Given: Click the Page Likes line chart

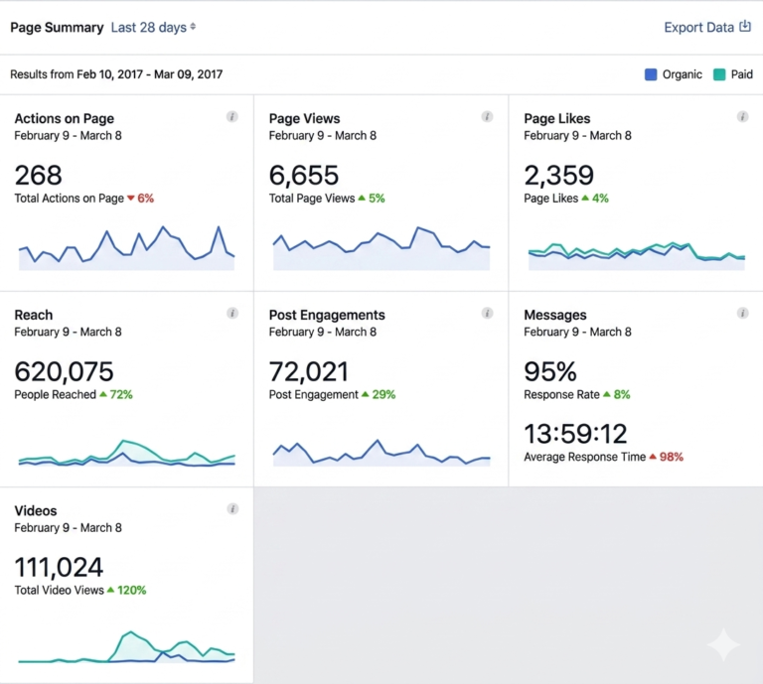Looking at the screenshot, I should 637,256.
